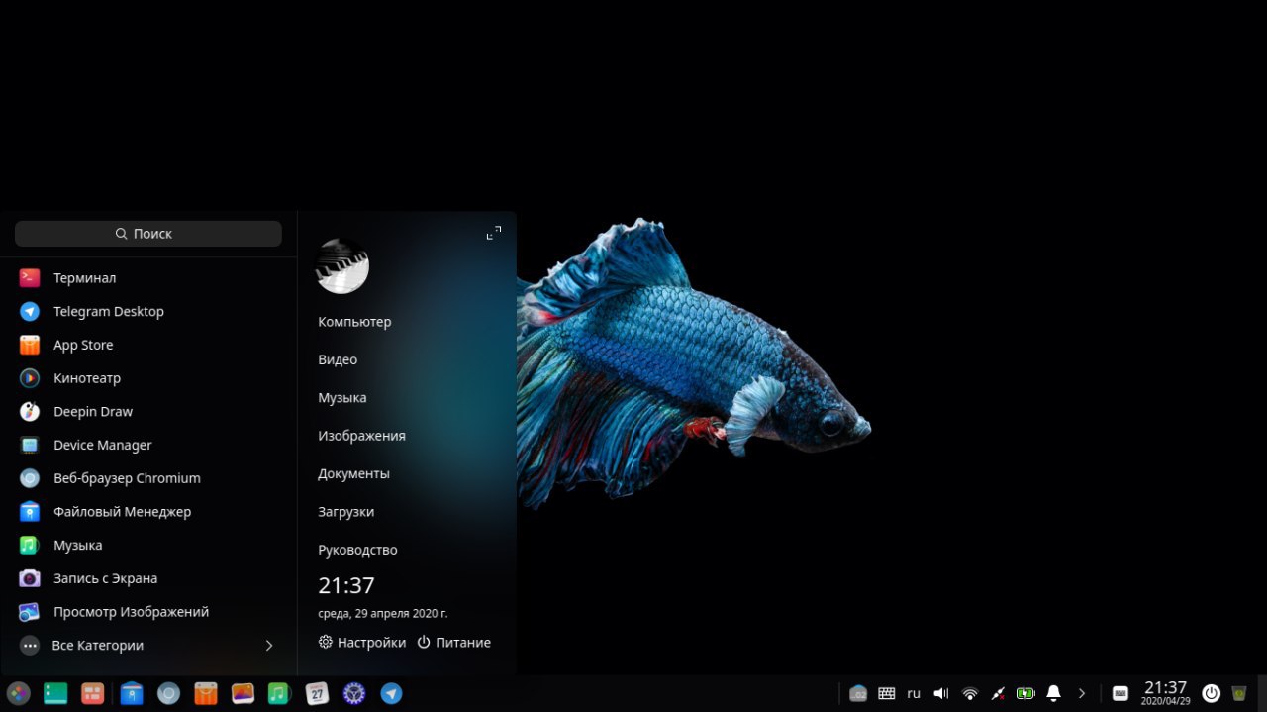This screenshot has width=1267, height=712.
Task: Open the Загрузки folder shortcut
Action: (x=345, y=512)
